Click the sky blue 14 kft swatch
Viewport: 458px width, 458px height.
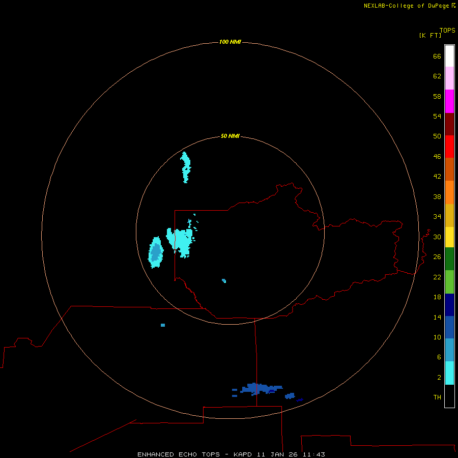[x=449, y=350]
